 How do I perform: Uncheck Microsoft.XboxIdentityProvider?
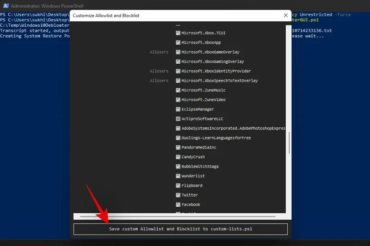point(178,71)
